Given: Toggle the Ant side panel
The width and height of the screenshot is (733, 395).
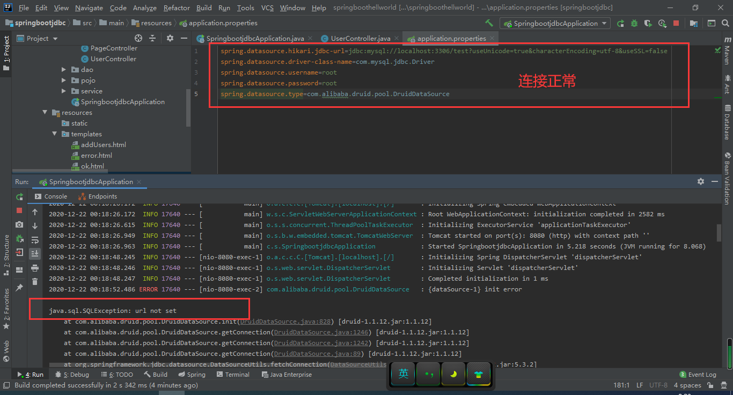Looking at the screenshot, I should coord(727,84).
